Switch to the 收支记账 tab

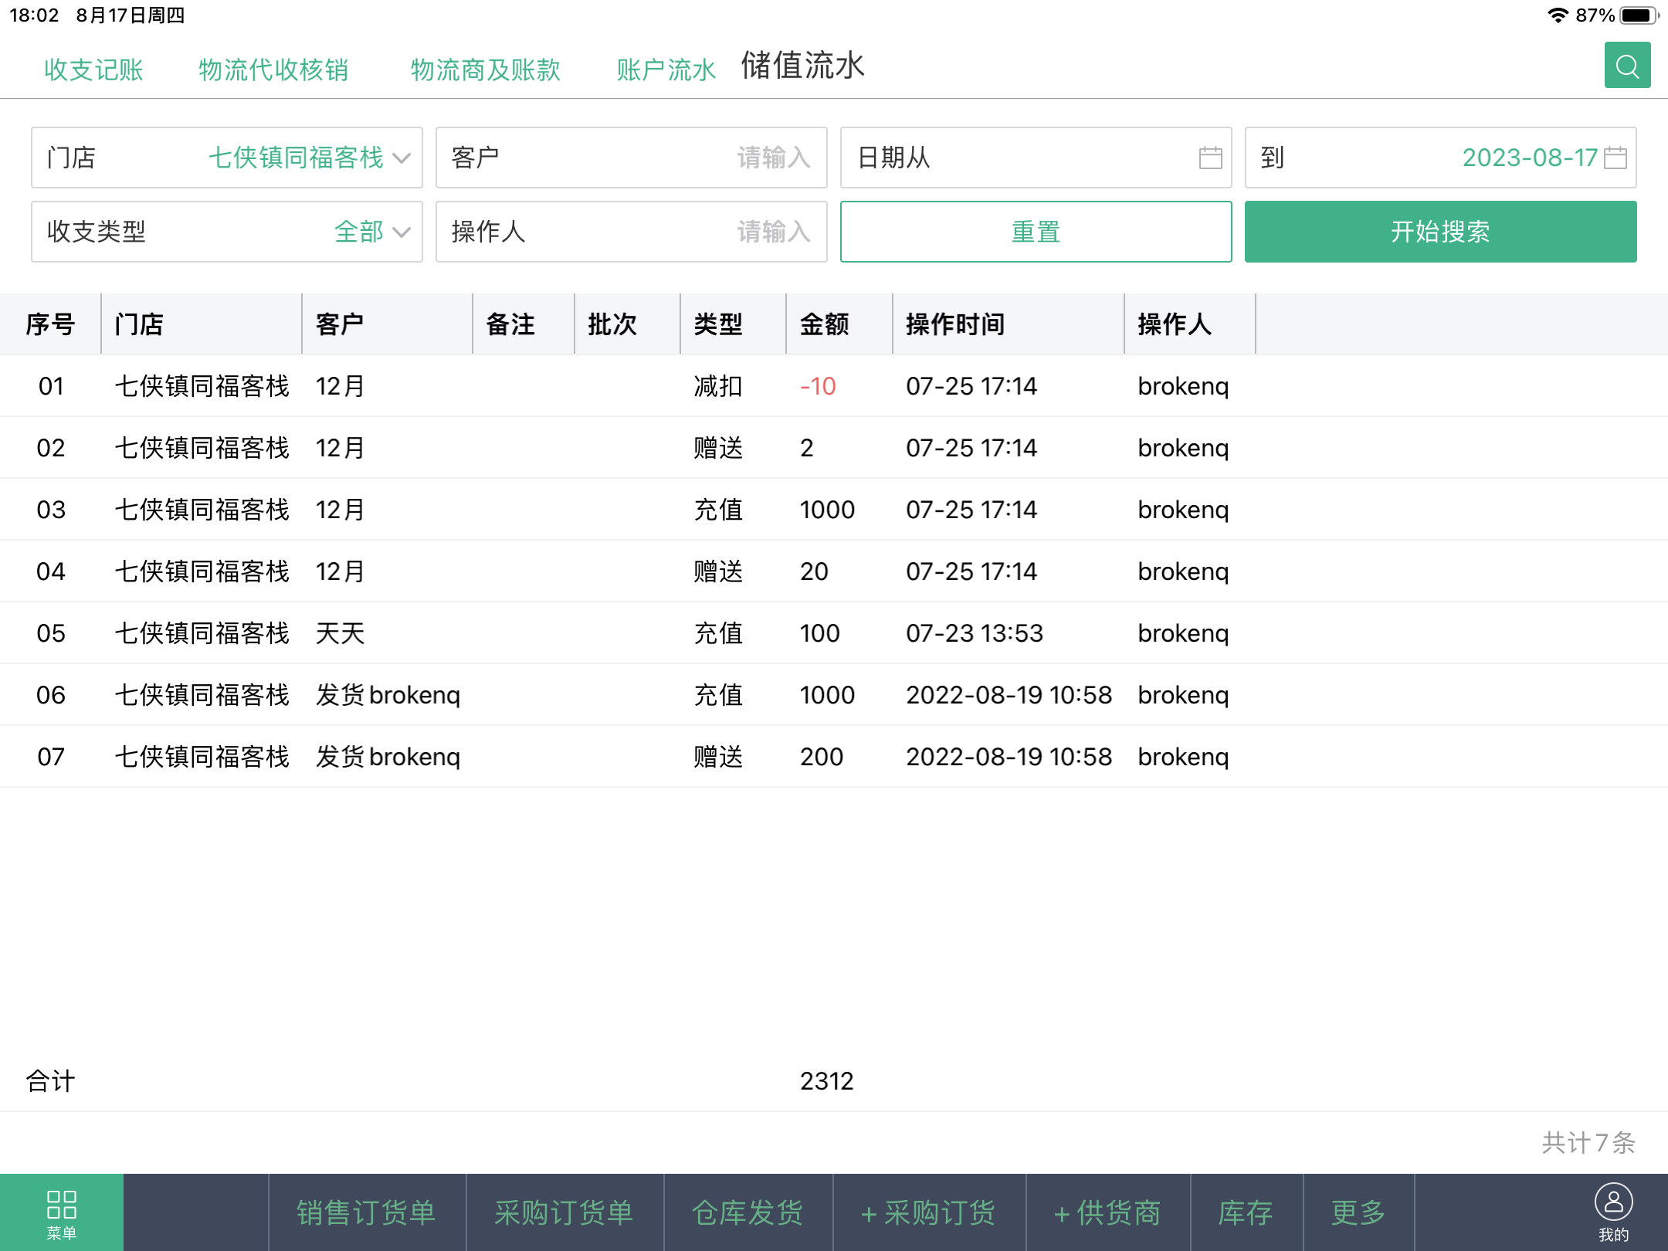[93, 69]
